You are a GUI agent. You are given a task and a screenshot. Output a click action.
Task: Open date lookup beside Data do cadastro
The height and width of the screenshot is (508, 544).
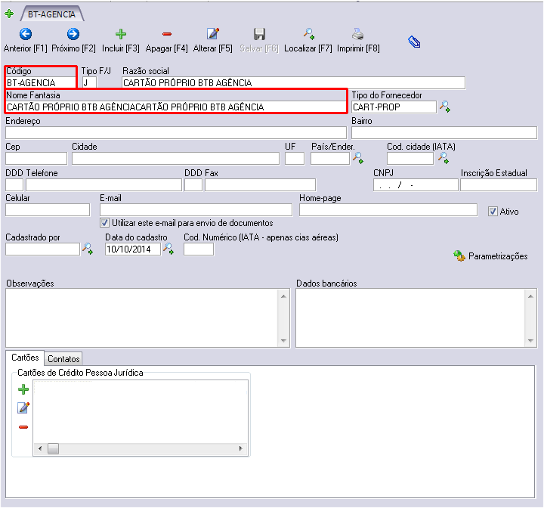(168, 249)
